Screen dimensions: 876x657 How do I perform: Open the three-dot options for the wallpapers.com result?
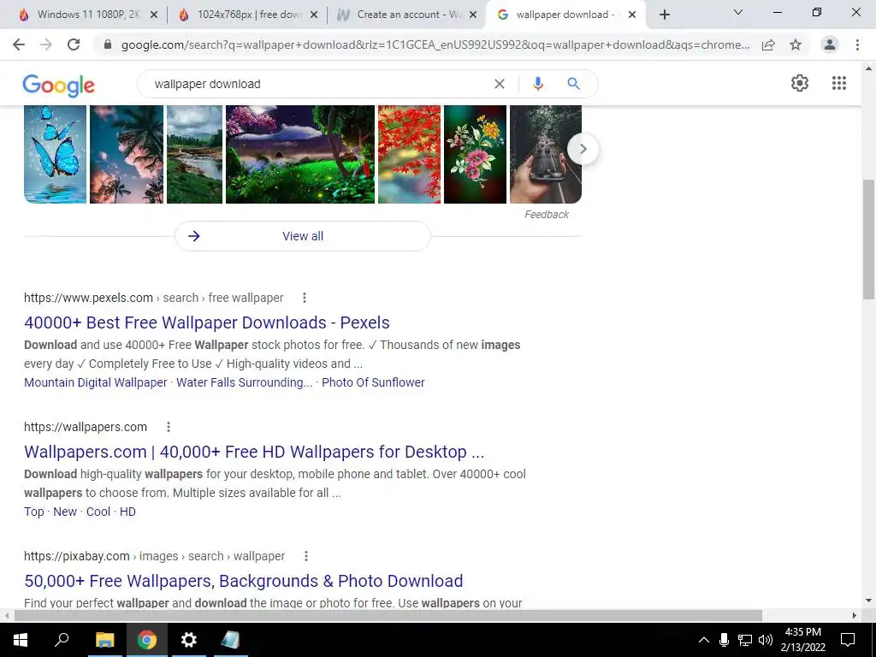169,427
